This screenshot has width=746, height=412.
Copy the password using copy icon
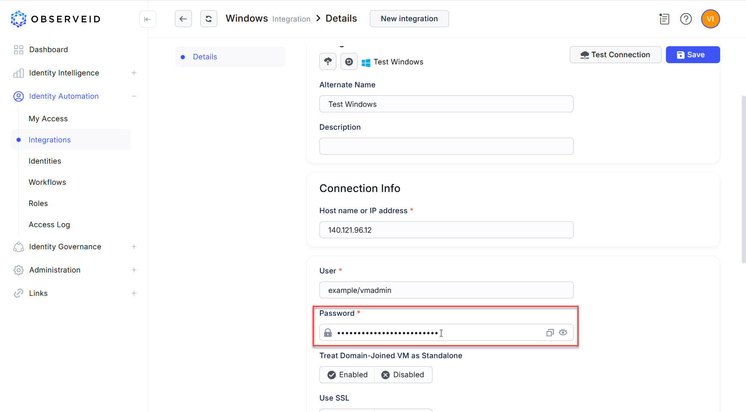(x=550, y=333)
